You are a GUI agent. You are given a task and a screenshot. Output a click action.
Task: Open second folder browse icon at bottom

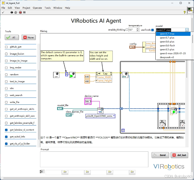87,172
